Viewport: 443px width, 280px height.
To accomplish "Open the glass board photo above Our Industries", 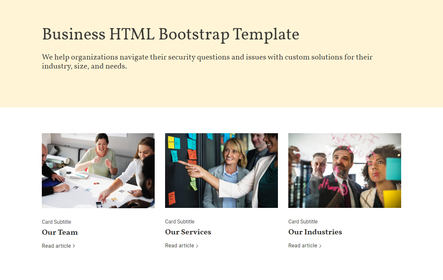I will point(345,171).
